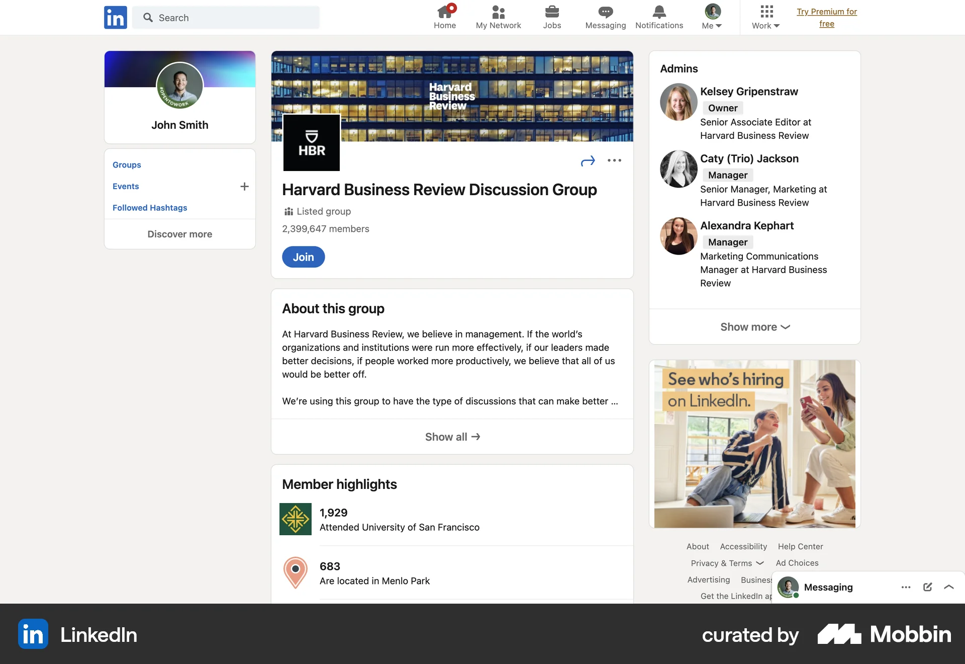Open the Jobs briefcase icon
The image size is (965, 664).
(552, 13)
